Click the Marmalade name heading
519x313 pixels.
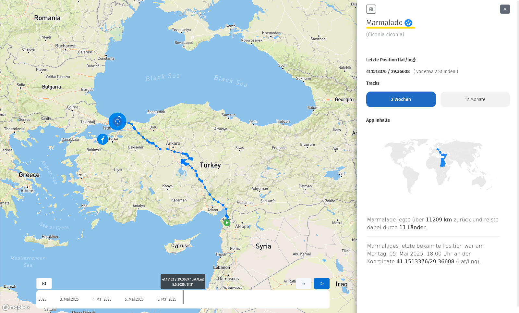click(384, 23)
